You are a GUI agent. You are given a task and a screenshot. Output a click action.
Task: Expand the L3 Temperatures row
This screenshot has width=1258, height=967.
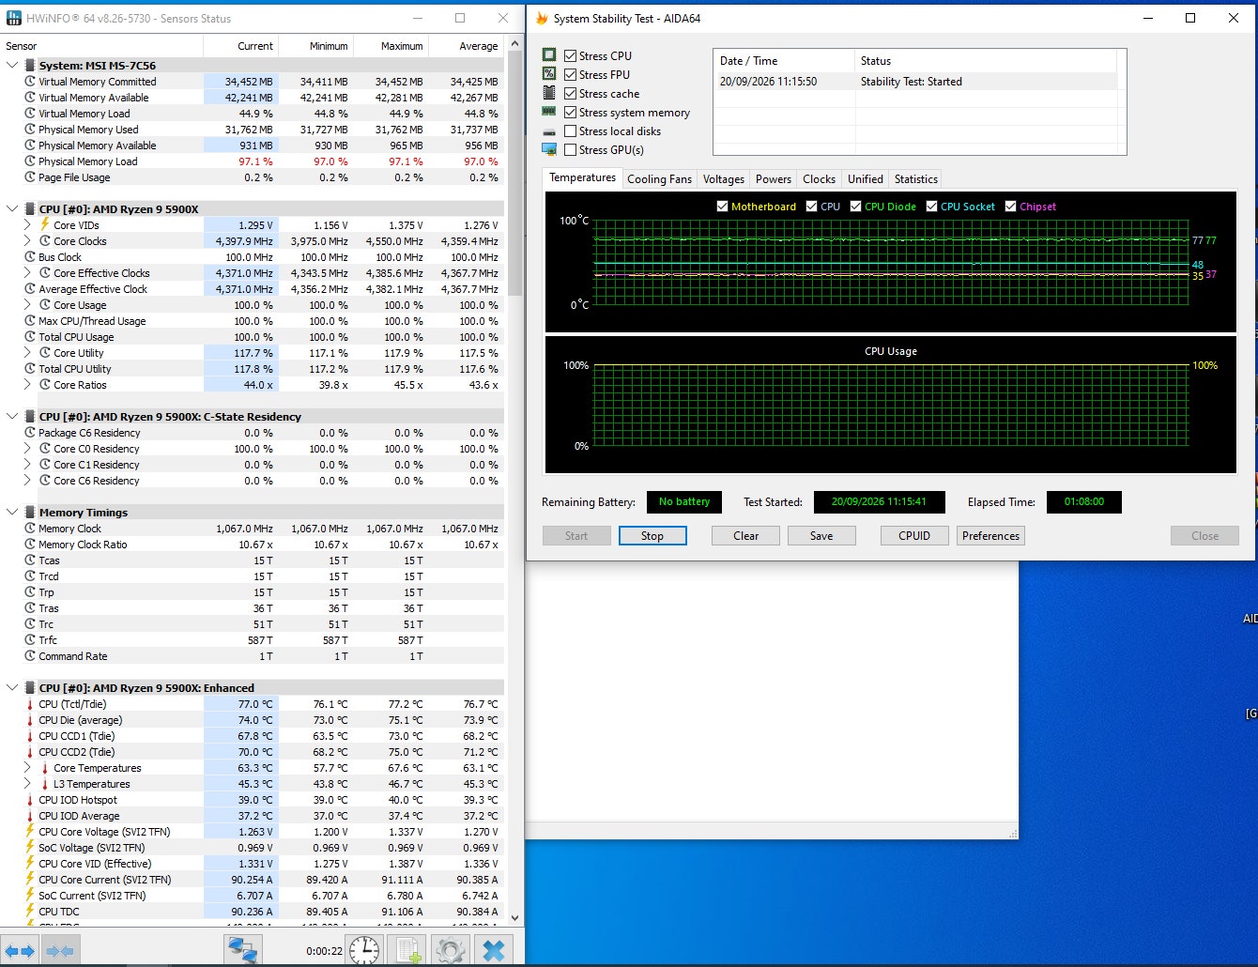[x=27, y=783]
